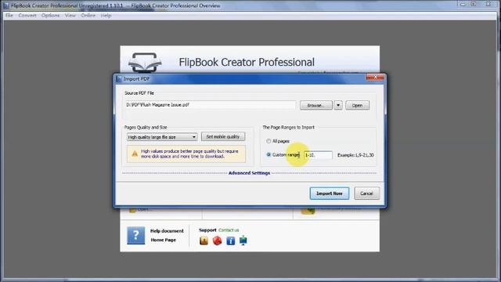This screenshot has height=282, width=501.
Task: Click the Open button for source PDF
Action: (x=357, y=105)
